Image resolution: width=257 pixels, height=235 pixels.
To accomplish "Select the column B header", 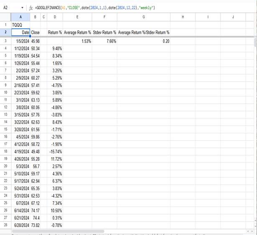I will click(x=35, y=17).
